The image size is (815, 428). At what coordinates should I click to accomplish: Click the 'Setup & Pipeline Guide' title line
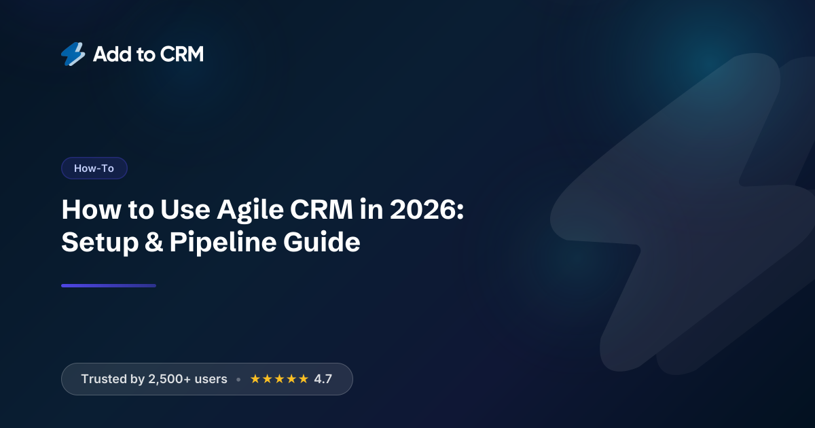(211, 243)
